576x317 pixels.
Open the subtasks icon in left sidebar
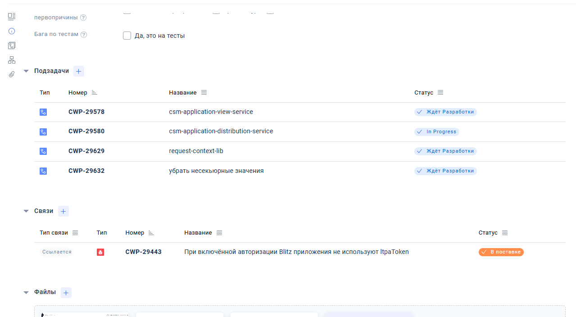pyautogui.click(x=12, y=45)
